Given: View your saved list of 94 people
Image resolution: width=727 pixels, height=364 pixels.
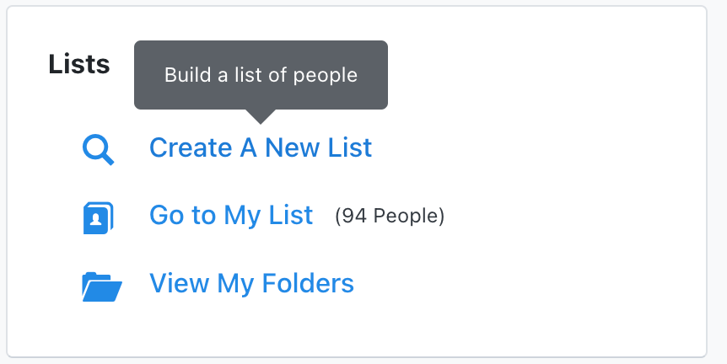Looking at the screenshot, I should 231,216.
